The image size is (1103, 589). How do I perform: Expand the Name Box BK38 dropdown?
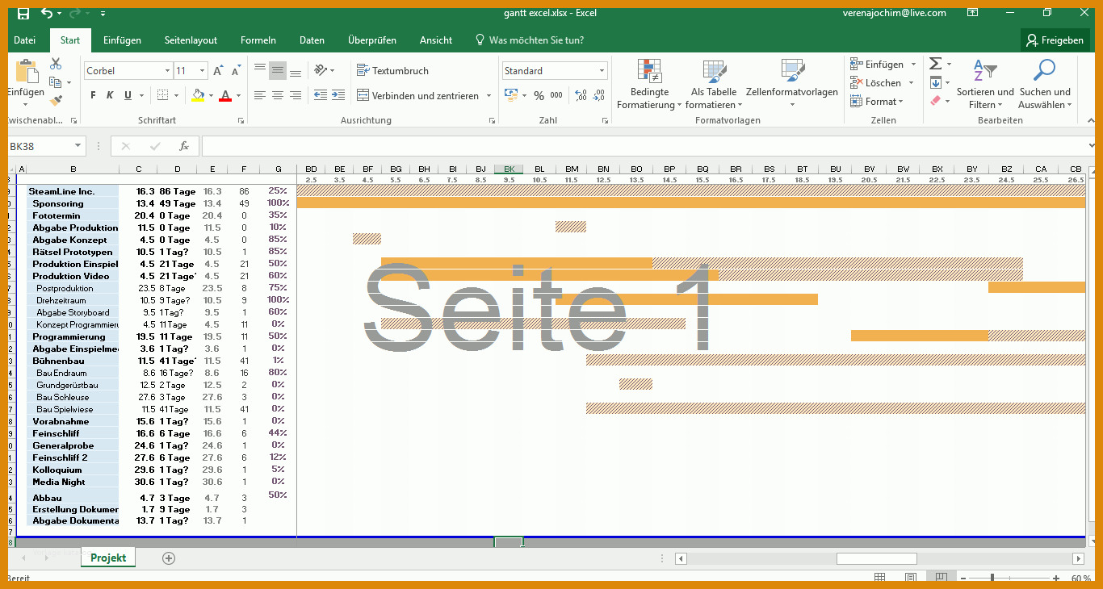click(78, 146)
